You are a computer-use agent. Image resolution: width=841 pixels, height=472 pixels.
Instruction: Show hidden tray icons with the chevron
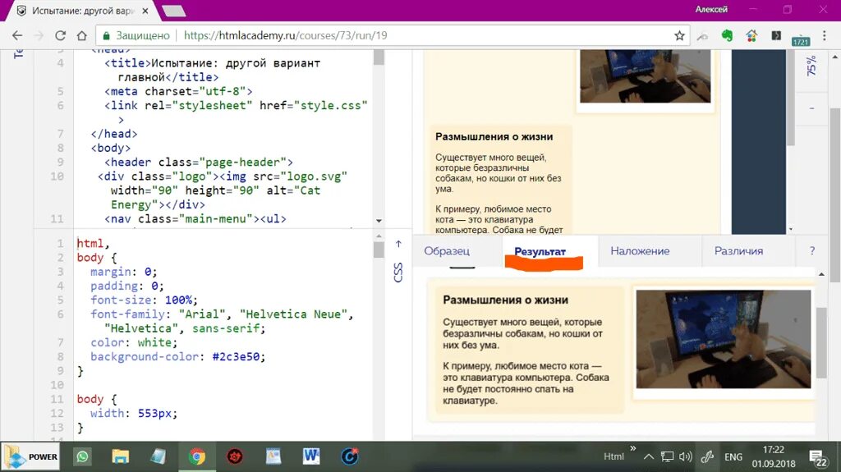[x=649, y=457]
